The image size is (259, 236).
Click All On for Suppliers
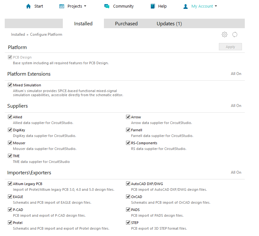236,106
